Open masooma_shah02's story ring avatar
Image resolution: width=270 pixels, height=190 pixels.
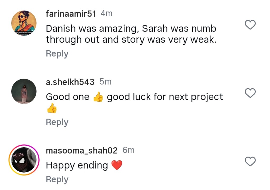(x=24, y=160)
